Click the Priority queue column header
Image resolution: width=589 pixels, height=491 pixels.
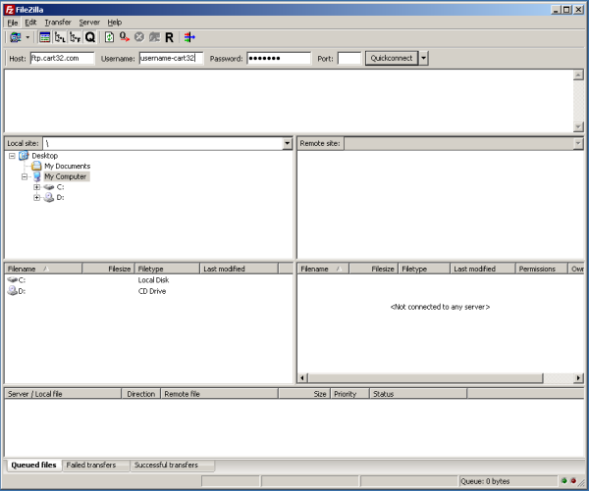pyautogui.click(x=349, y=394)
